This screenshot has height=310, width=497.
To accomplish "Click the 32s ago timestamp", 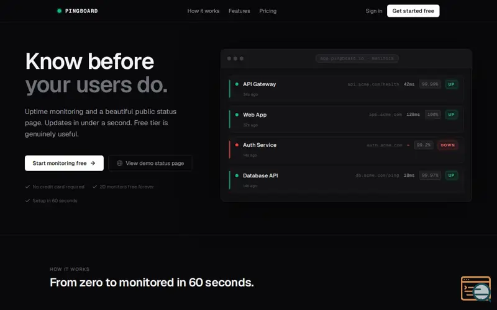I will tap(250, 125).
